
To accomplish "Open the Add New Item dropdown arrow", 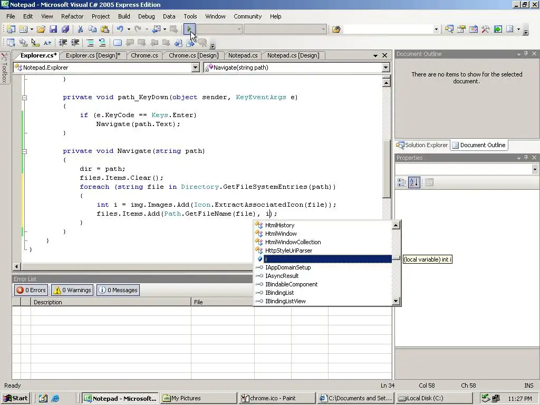I will (x=32, y=30).
